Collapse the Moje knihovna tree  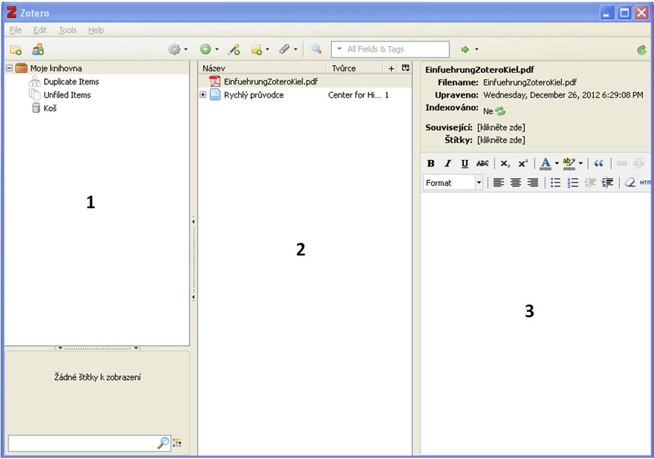click(9, 68)
